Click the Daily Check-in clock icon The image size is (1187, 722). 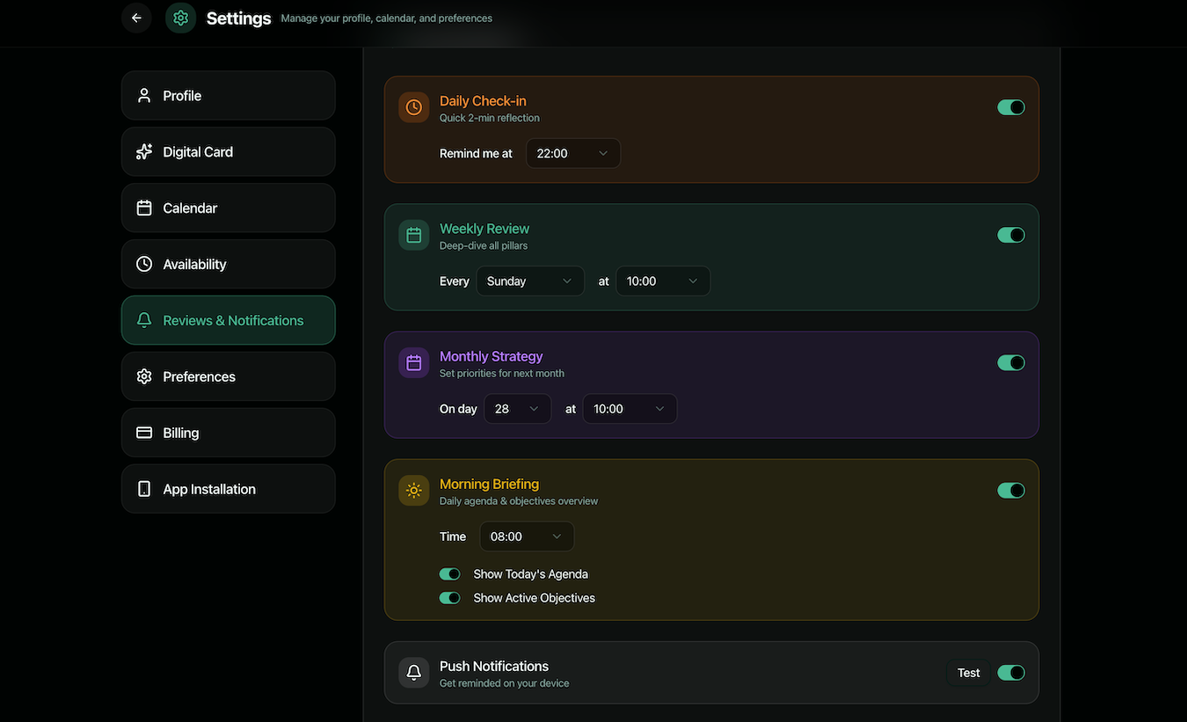[x=413, y=107]
